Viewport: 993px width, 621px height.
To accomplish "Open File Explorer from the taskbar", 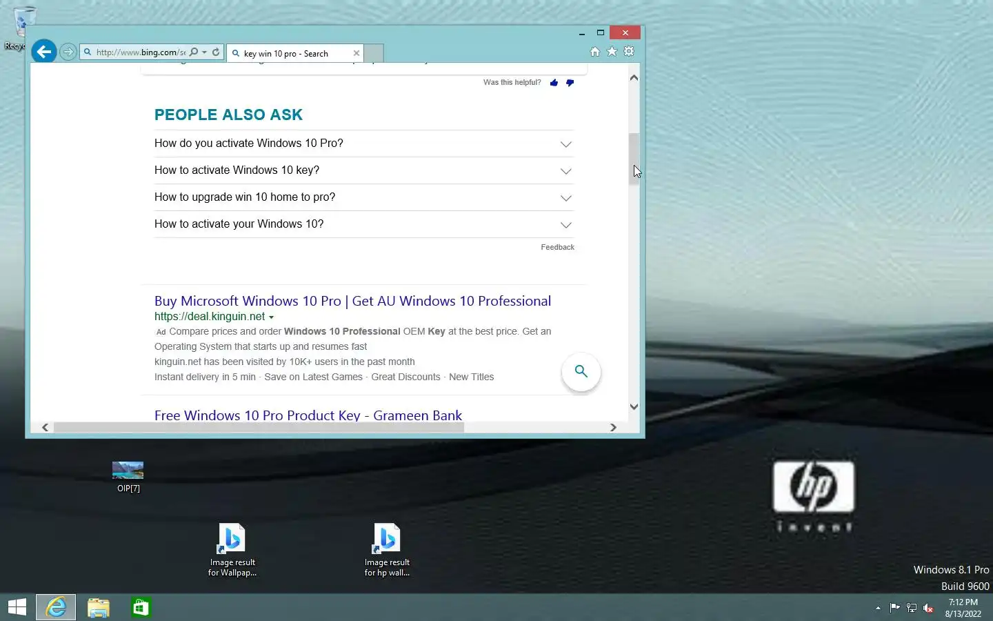I will tap(99, 607).
